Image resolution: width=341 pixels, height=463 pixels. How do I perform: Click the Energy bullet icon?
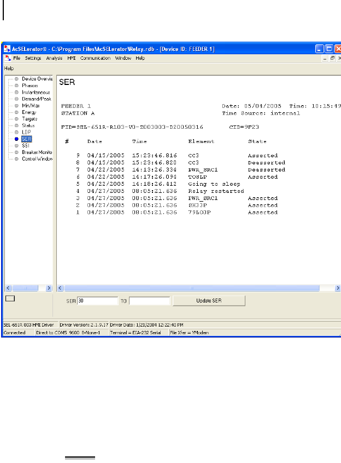tap(16, 112)
